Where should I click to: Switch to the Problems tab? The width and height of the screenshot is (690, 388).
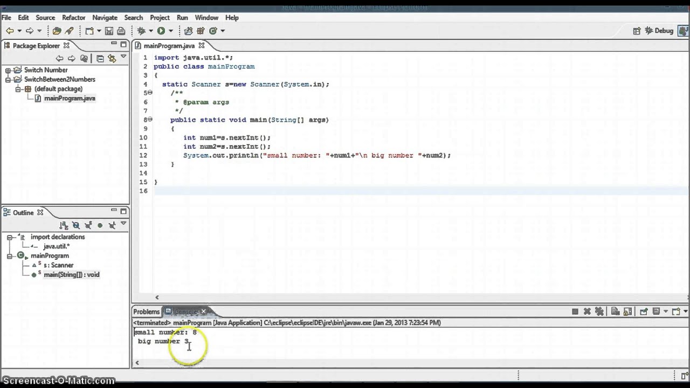pos(147,311)
